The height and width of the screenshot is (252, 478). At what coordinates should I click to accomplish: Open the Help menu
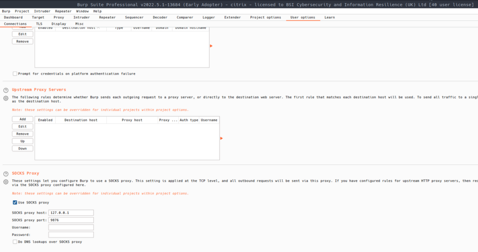point(97,11)
